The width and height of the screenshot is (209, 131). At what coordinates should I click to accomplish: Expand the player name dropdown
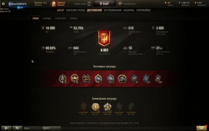(28, 4)
